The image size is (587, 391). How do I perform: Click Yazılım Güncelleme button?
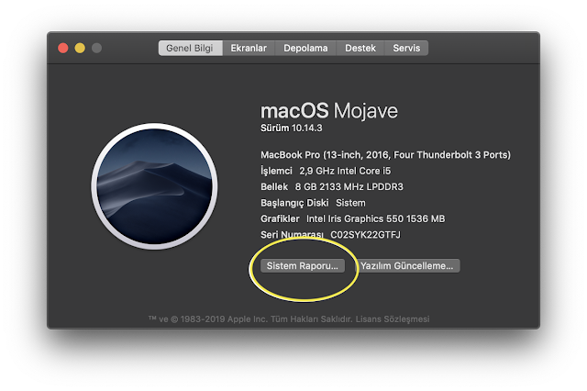coord(407,266)
